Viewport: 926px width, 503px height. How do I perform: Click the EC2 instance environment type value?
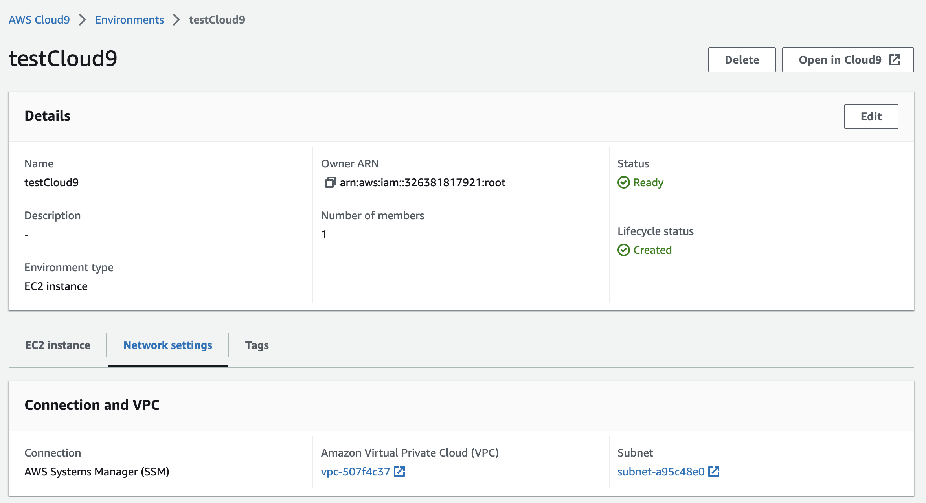[x=56, y=286]
